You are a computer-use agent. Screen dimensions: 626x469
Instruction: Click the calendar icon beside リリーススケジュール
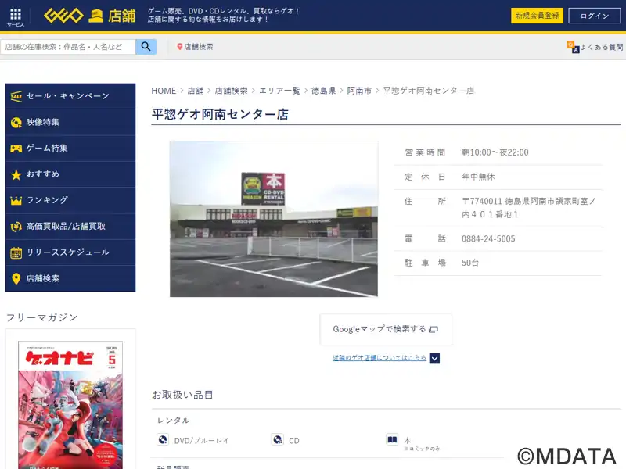[x=16, y=252]
